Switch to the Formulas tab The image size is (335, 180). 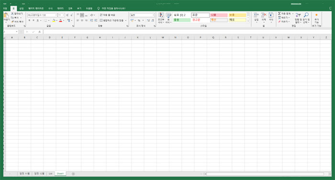tap(50, 8)
